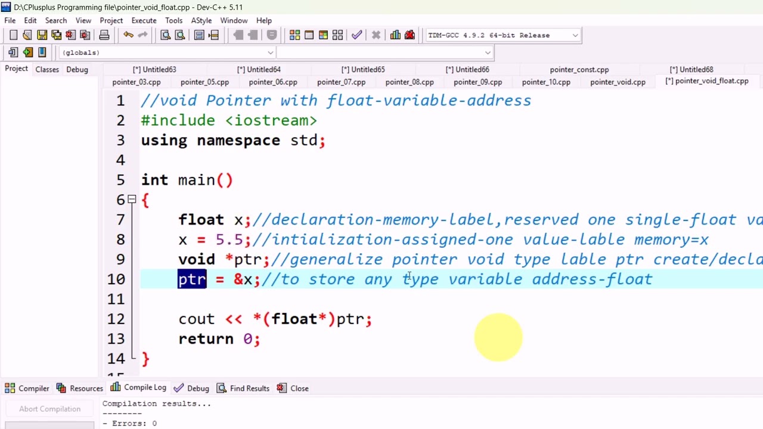Open the (globals) scope dropdown

point(270,52)
